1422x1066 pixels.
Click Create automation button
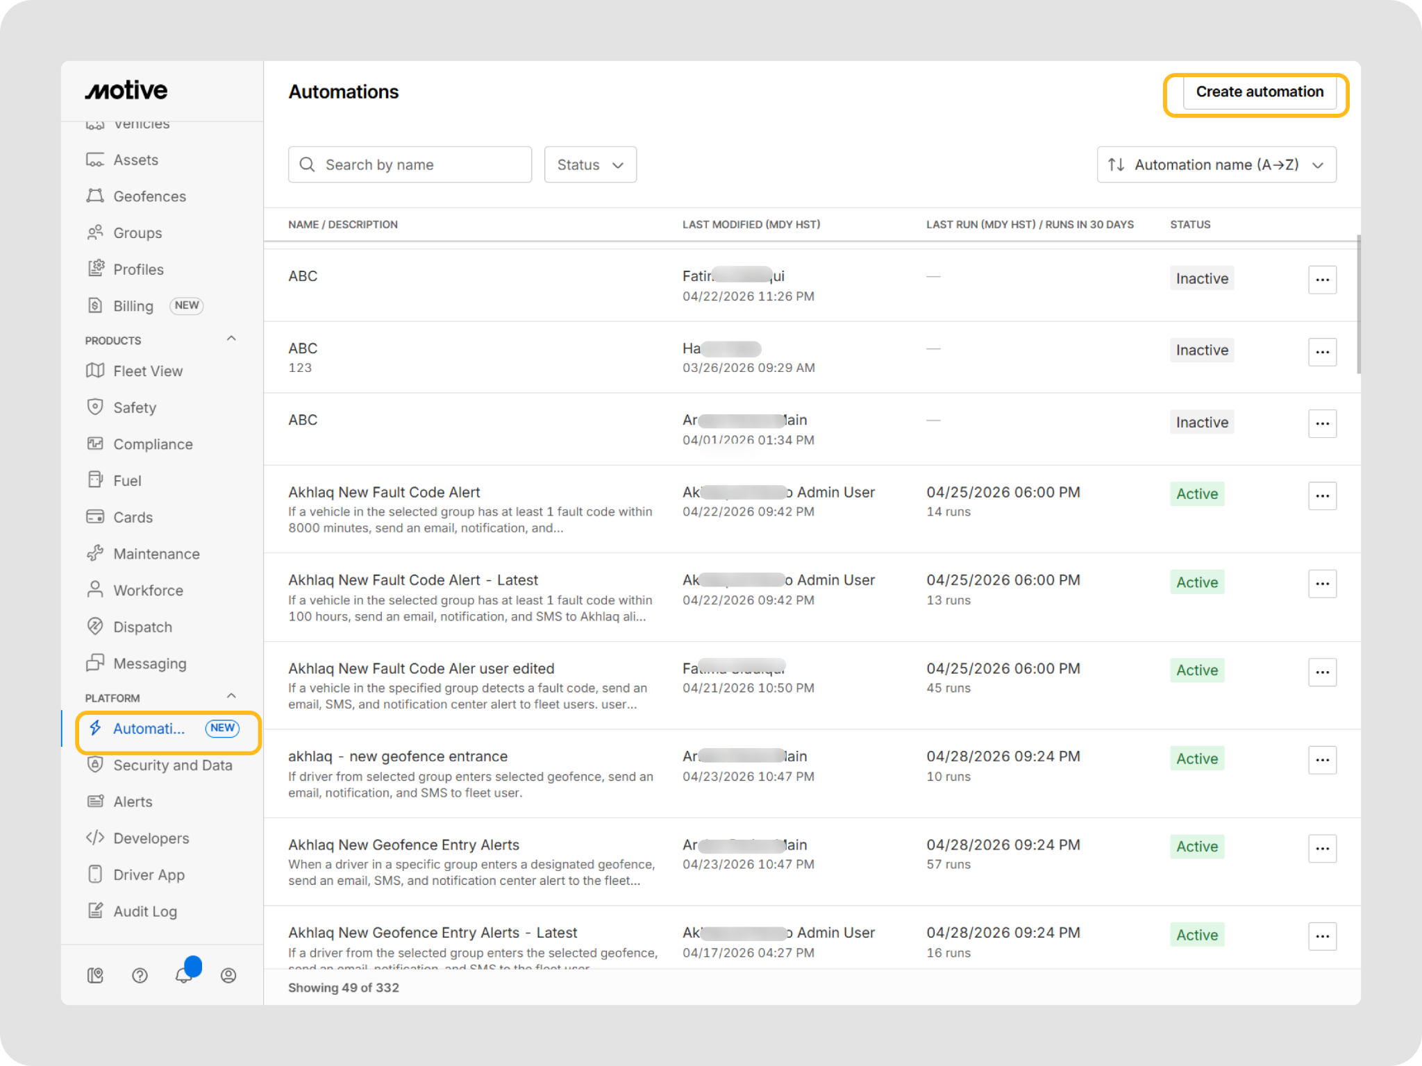point(1259,92)
